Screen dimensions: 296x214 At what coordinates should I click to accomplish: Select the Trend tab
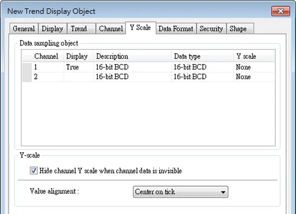click(81, 28)
